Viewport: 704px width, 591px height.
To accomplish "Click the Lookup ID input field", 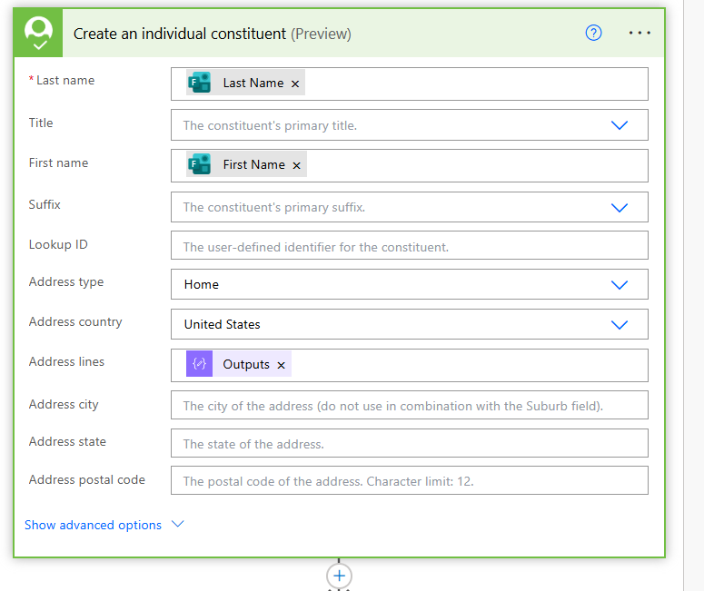I will 409,246.
